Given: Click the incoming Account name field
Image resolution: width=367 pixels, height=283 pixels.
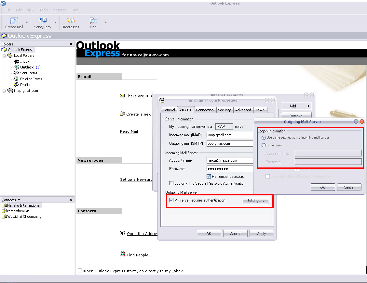Looking at the screenshot, I should point(230,160).
